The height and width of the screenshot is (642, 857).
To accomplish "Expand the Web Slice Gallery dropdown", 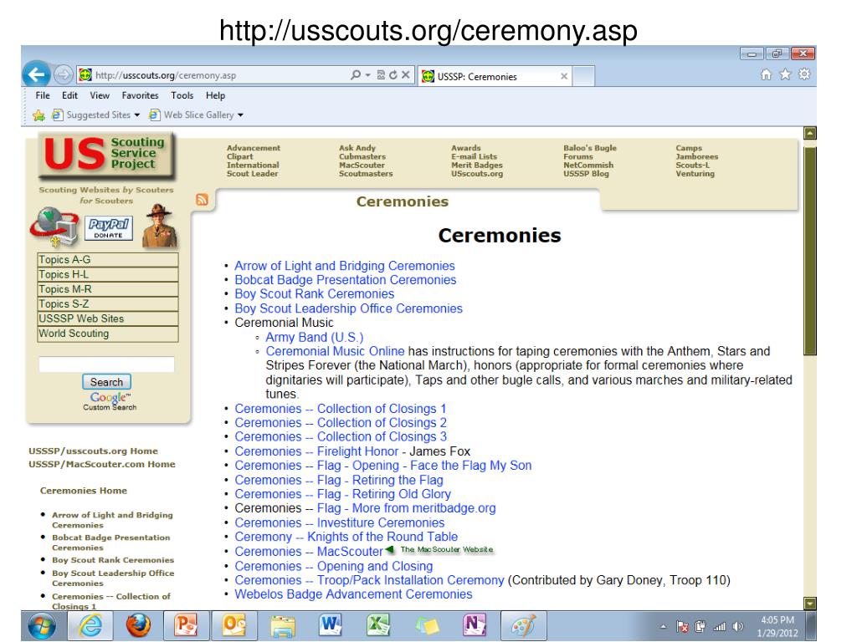I will [x=240, y=115].
